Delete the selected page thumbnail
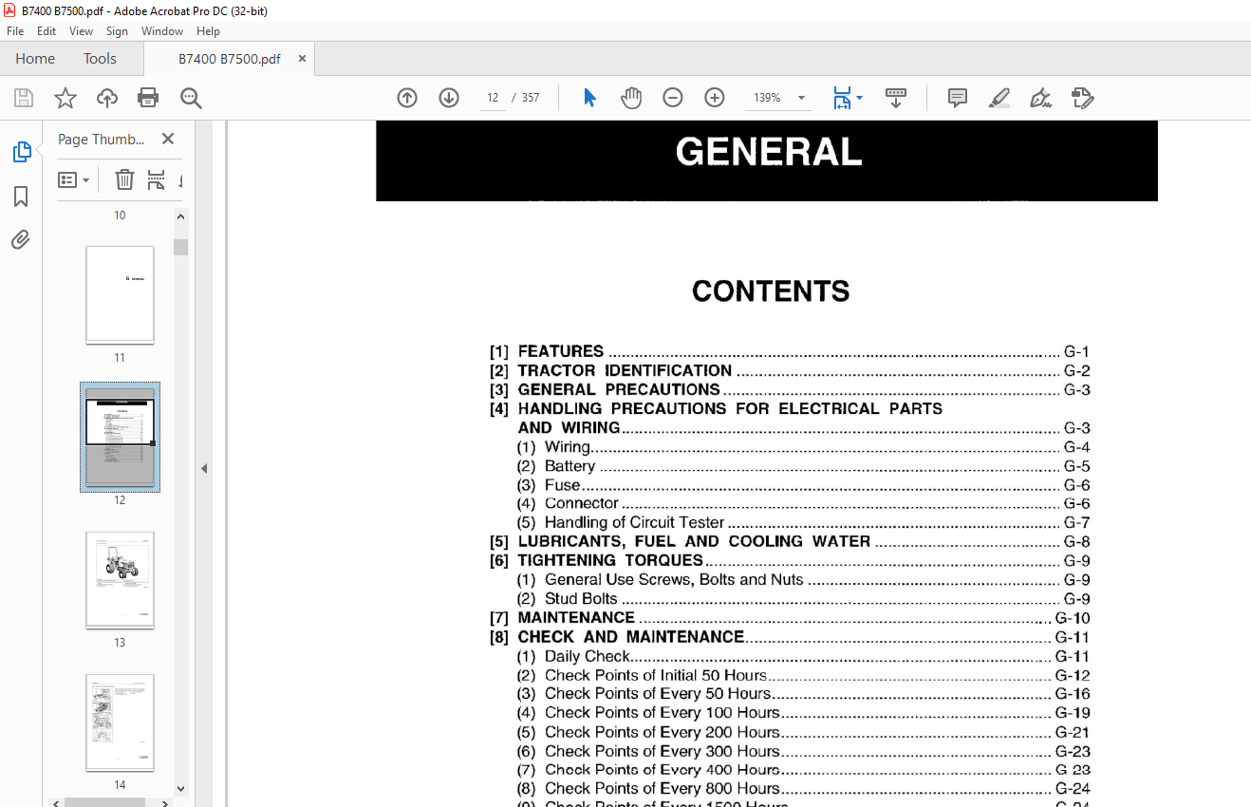Viewport: 1251px width, 807px height. 124,179
